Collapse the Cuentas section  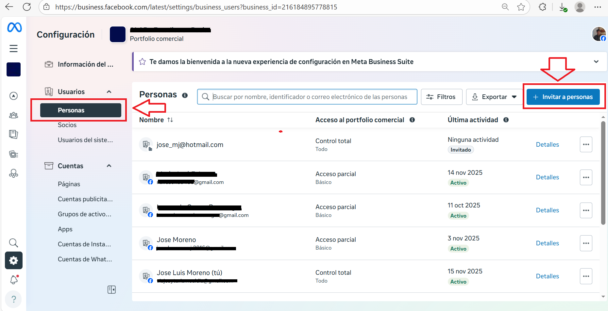click(109, 166)
